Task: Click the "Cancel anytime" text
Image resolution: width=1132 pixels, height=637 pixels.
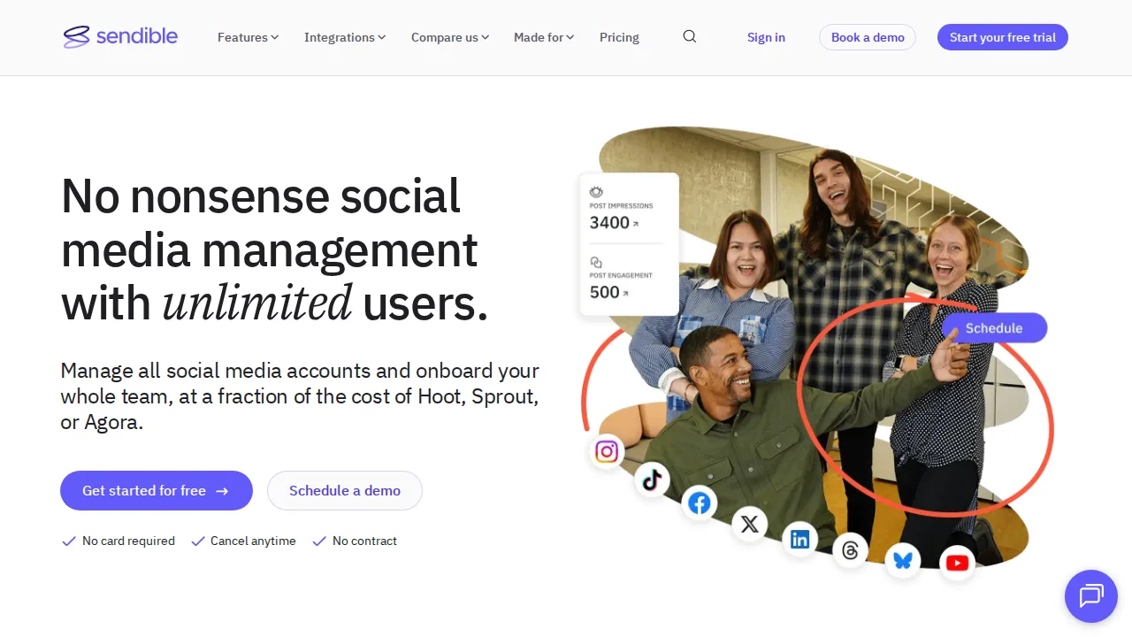Action: (x=253, y=541)
